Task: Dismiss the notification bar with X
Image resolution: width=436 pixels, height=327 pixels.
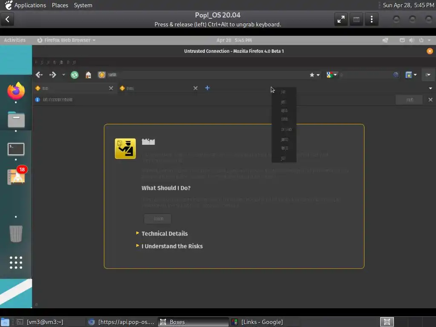Action: [x=430, y=100]
